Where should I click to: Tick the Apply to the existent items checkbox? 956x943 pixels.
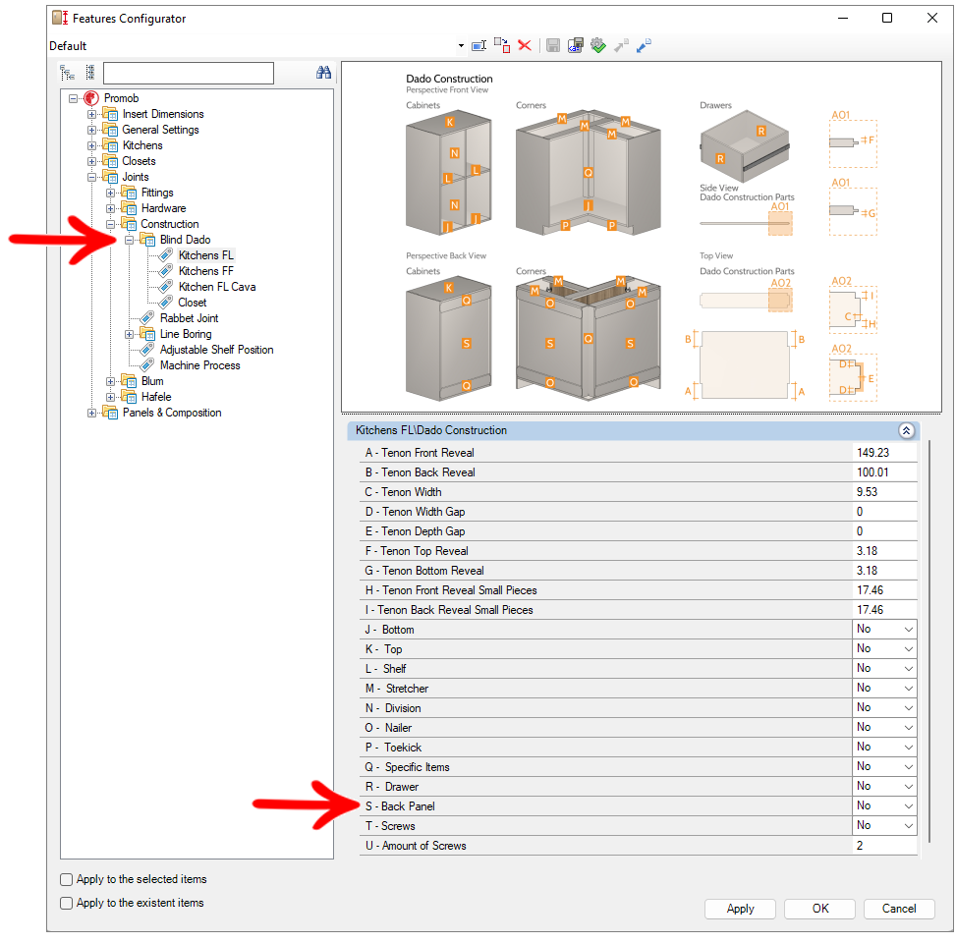[x=67, y=904]
